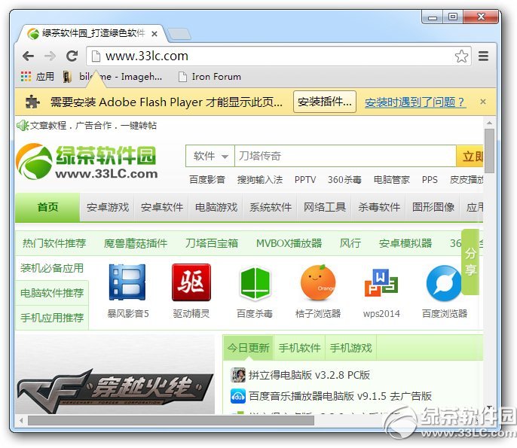Screen dimensions: 517x448
Task: Open the 电脑管家 hot search link
Action: pyautogui.click(x=391, y=180)
